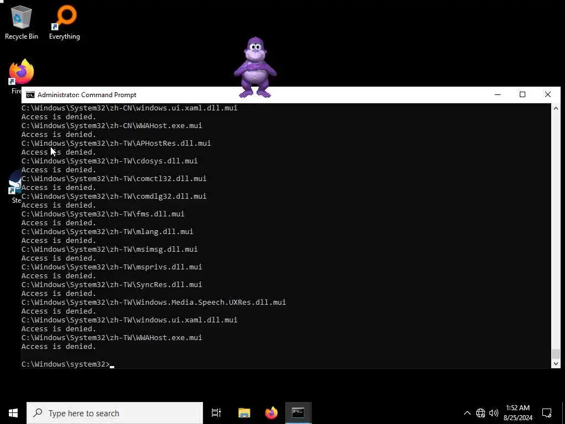Screen dimensions: 565x424
Task: Click the zh-TW\windows.ui.xaml.dll.mui line
Action: (129, 320)
